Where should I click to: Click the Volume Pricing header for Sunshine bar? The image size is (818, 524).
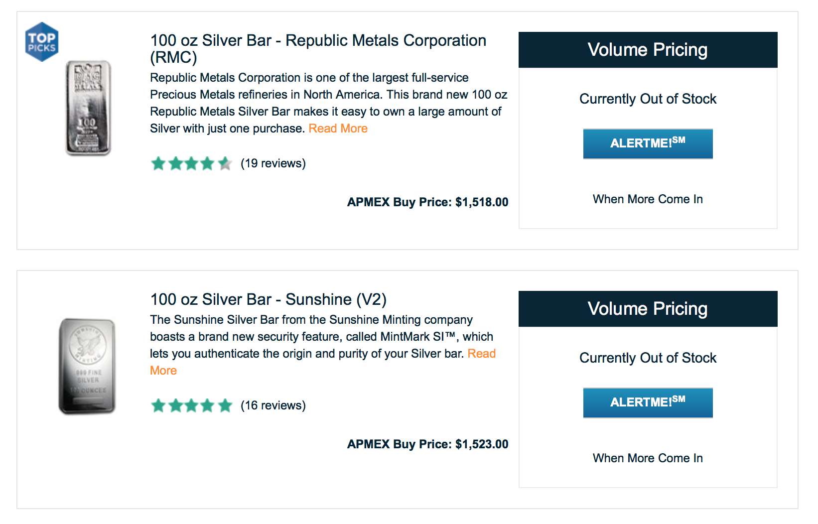[x=647, y=309]
